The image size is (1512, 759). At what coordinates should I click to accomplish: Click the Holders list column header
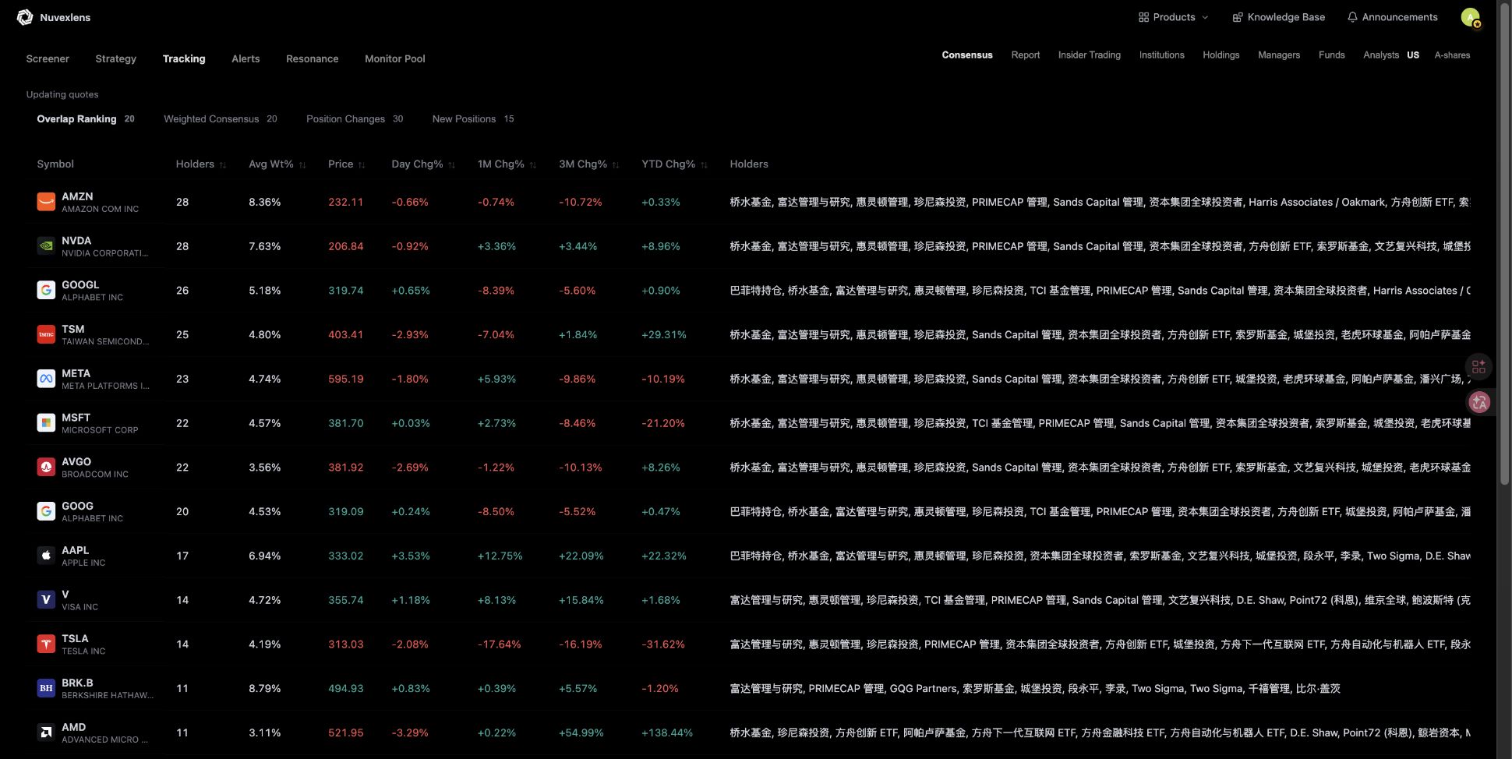tap(749, 164)
